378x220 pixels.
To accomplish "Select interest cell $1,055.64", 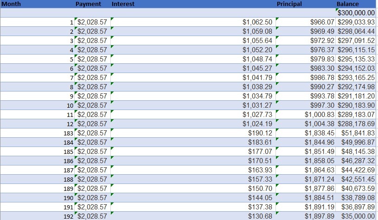I will pyautogui.click(x=193, y=41).
